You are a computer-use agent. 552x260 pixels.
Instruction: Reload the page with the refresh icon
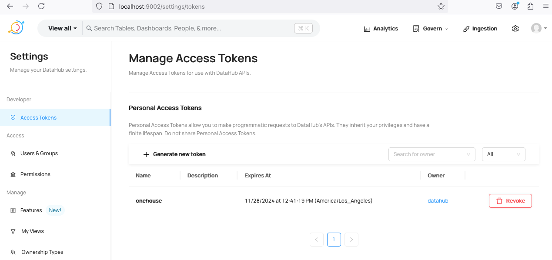coord(41,6)
